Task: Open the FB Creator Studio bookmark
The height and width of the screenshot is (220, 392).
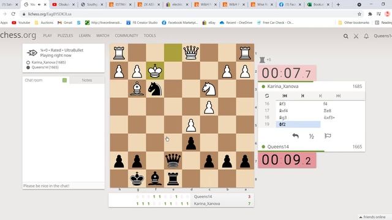Action: [x=142, y=23]
